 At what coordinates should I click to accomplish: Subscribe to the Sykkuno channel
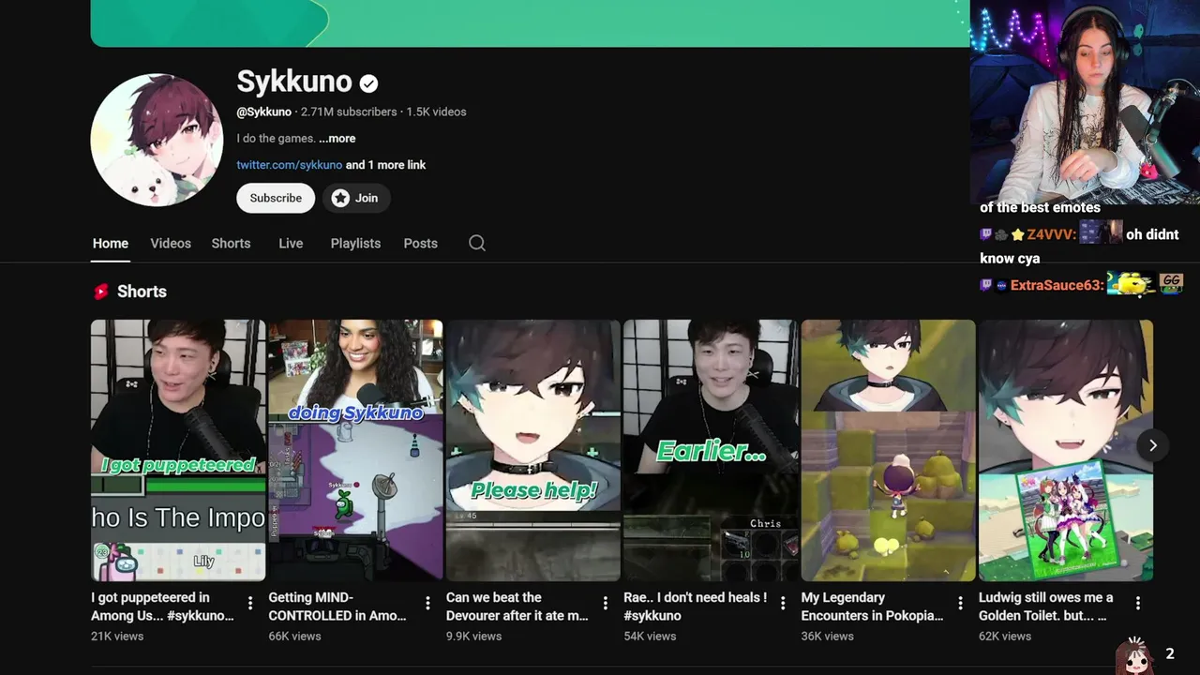[x=276, y=198]
